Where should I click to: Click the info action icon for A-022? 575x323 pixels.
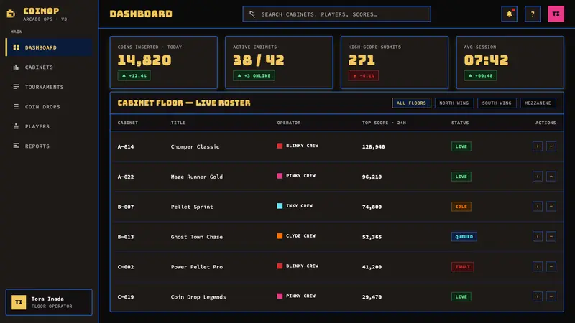pyautogui.click(x=538, y=177)
